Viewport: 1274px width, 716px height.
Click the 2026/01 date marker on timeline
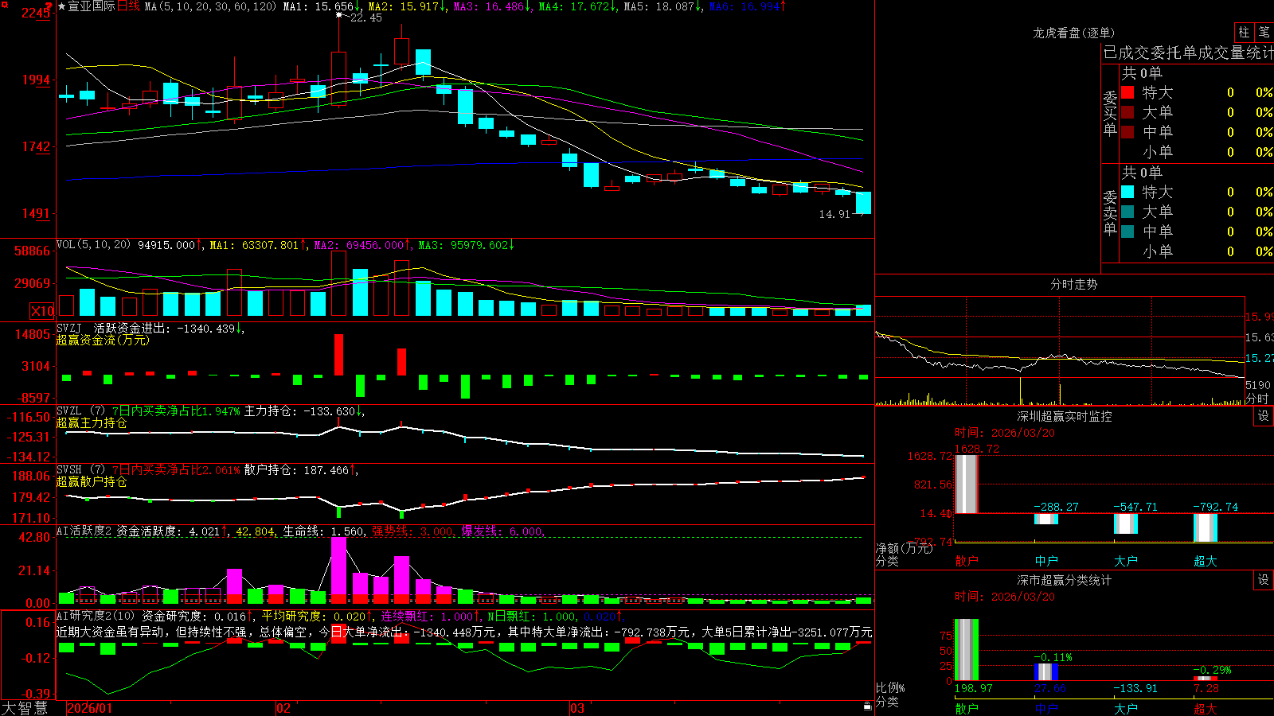tap(90, 708)
